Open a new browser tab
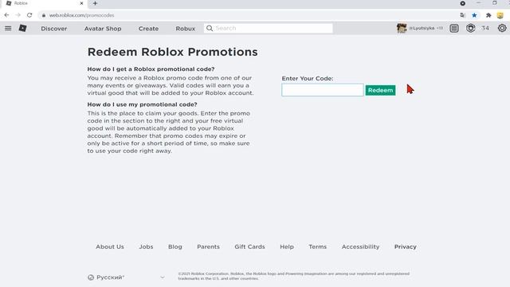 point(95,3)
